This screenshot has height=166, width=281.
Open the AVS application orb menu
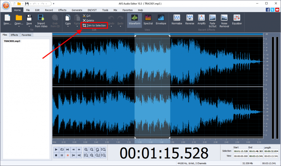6,6
